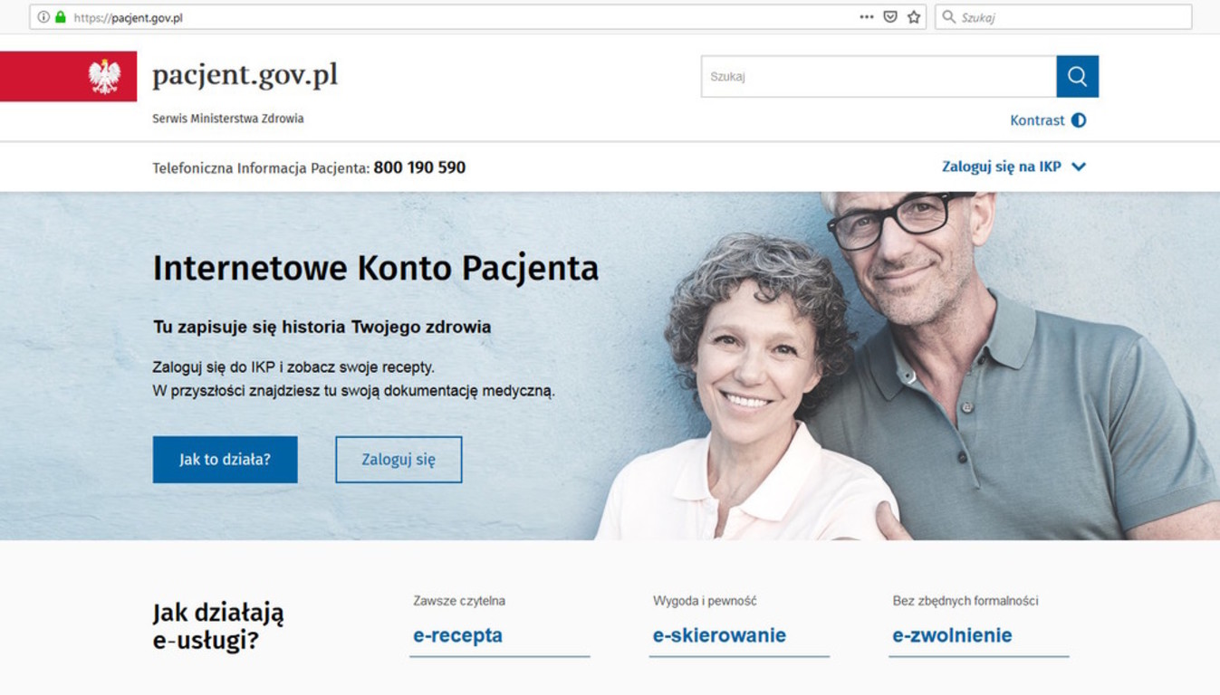The height and width of the screenshot is (695, 1220).
Task: Click the website Szukaj search input
Action: 879,76
